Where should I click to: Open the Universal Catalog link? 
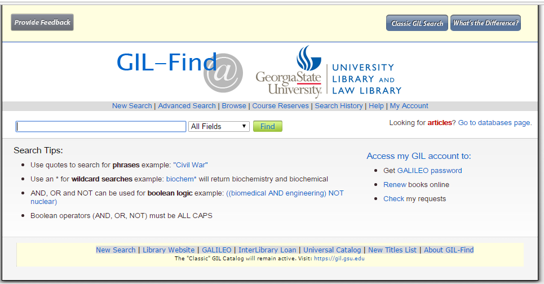(332, 250)
